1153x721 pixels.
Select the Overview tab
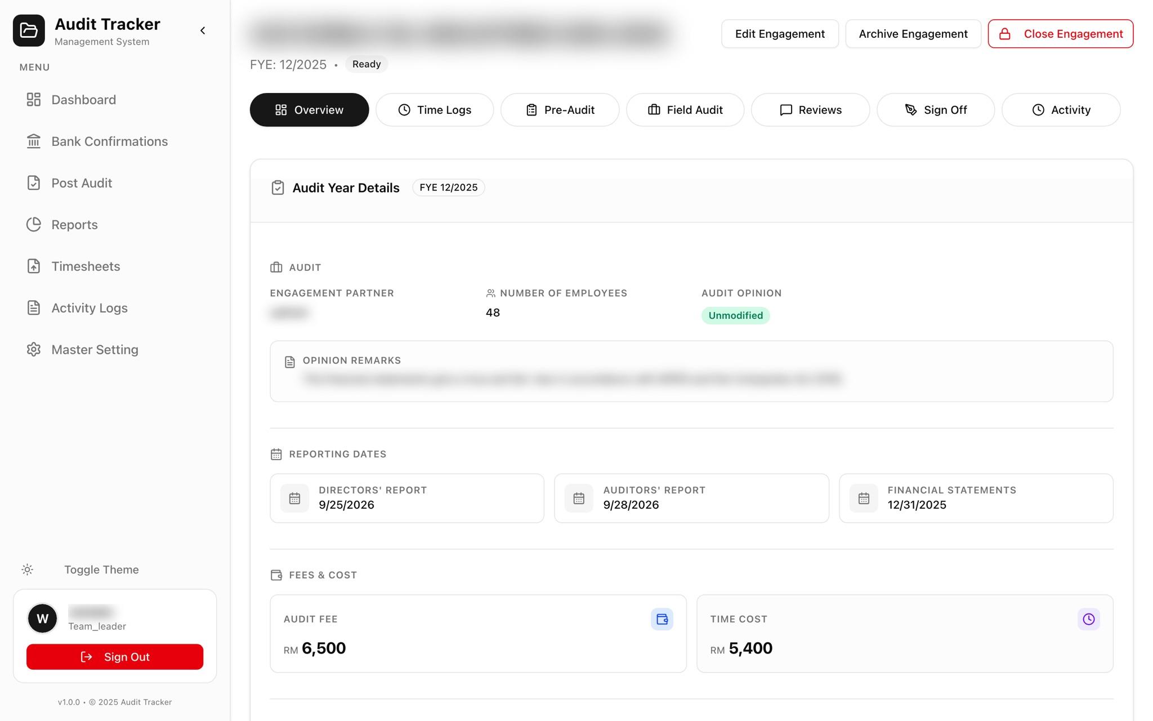309,110
